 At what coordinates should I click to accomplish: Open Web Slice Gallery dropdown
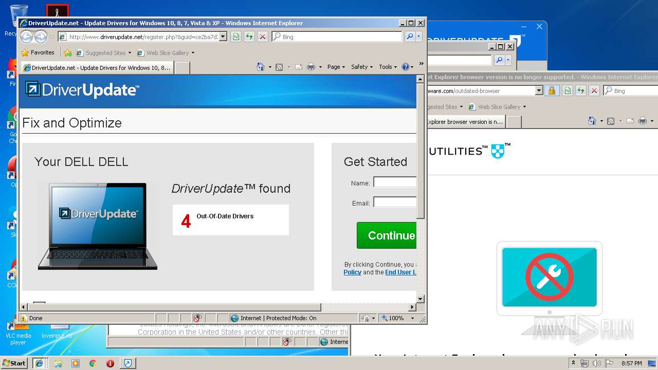[x=193, y=53]
